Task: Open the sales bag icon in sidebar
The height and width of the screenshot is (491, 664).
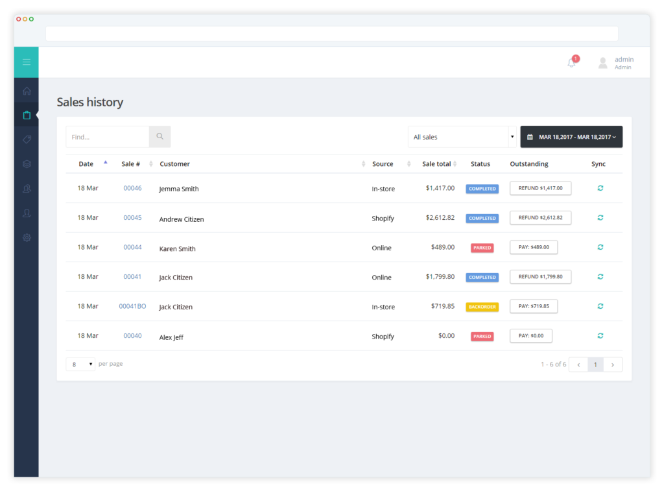Action: coord(27,115)
